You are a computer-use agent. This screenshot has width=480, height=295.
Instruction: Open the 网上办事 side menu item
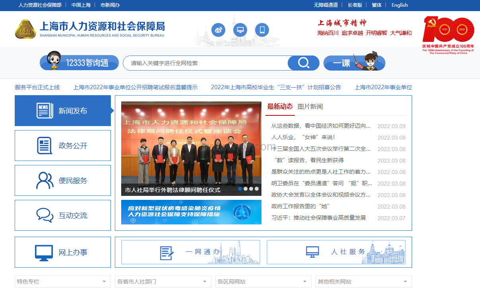(x=63, y=252)
